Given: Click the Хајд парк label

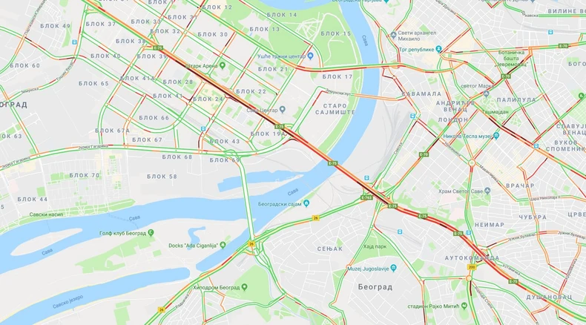Looking at the screenshot, I should tap(375, 247).
